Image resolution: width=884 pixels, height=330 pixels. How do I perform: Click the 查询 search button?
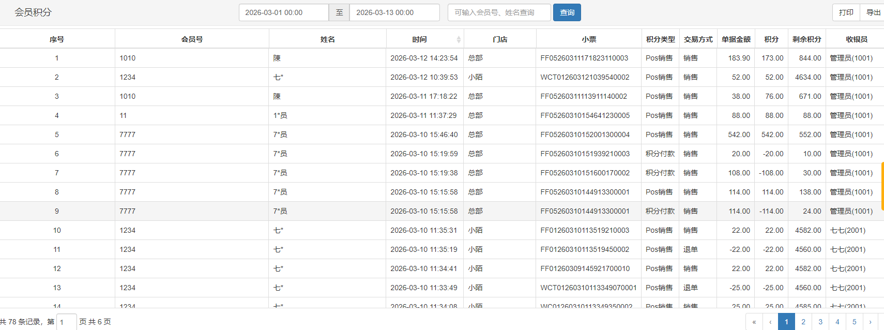pos(567,12)
